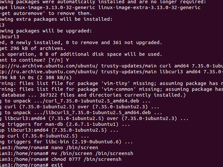Click the 'chmod 0777 /bin/screensh' command
Screen dimensions: 223x167
pyautogui.click(x=86, y=159)
